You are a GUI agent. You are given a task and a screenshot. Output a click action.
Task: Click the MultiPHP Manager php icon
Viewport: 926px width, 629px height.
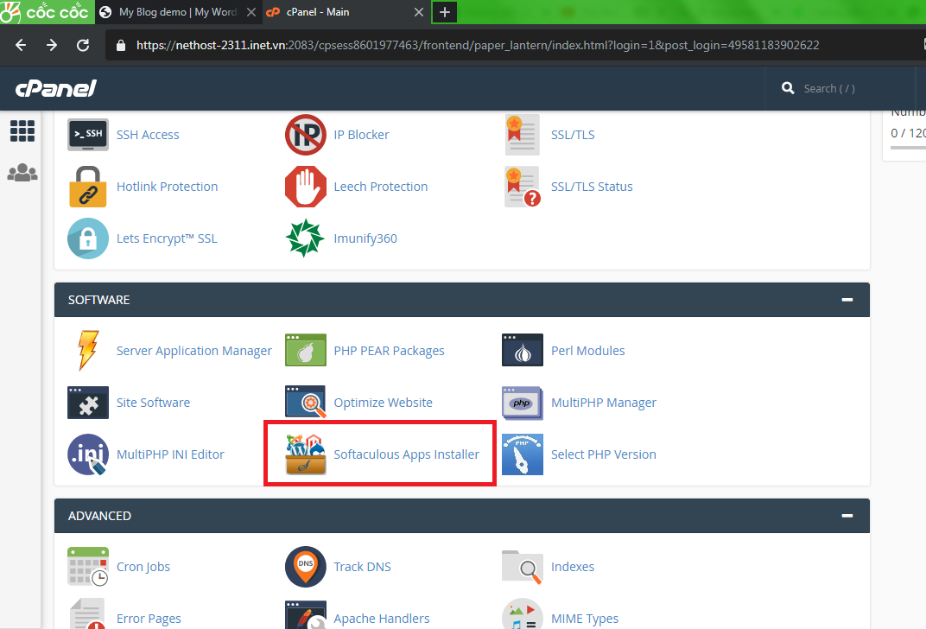point(523,403)
